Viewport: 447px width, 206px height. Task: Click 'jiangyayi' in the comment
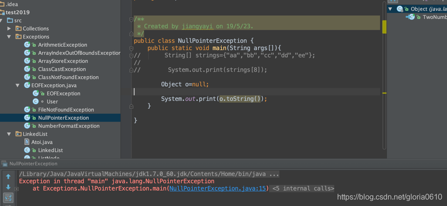coord(197,26)
